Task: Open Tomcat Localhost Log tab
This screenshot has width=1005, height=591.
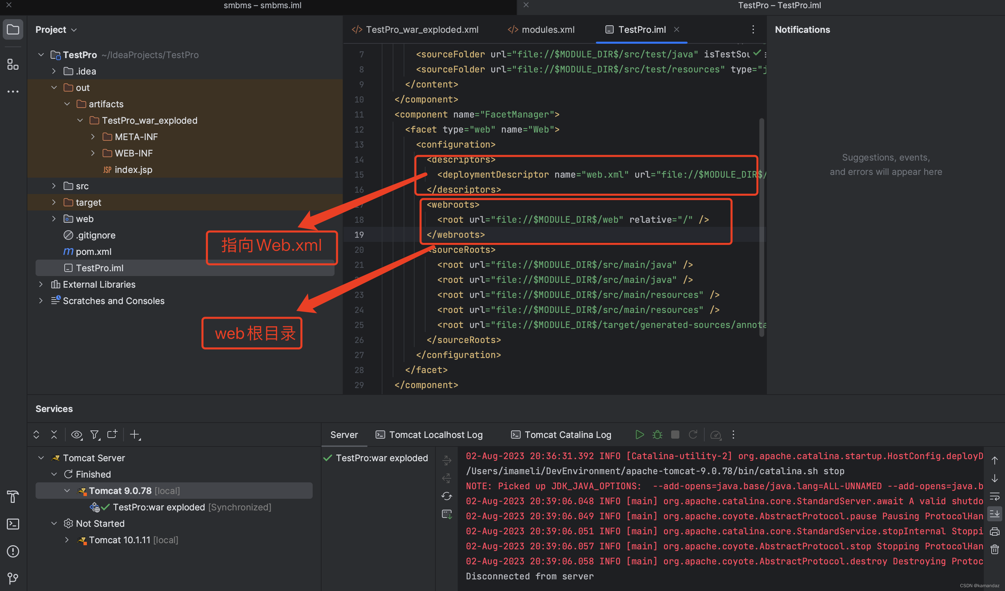Action: (430, 435)
